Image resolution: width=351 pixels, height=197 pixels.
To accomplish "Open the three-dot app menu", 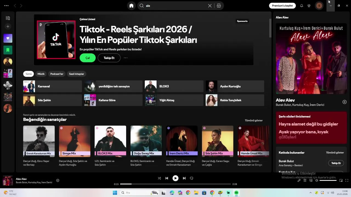I will point(6,6).
